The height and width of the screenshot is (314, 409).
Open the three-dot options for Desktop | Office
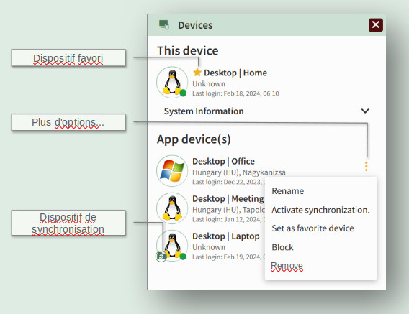click(x=367, y=167)
